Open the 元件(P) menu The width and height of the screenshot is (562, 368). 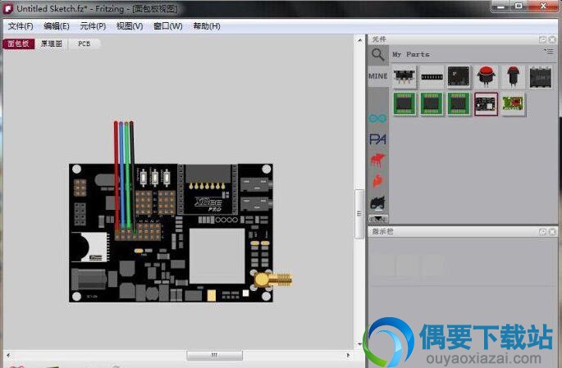tap(93, 26)
